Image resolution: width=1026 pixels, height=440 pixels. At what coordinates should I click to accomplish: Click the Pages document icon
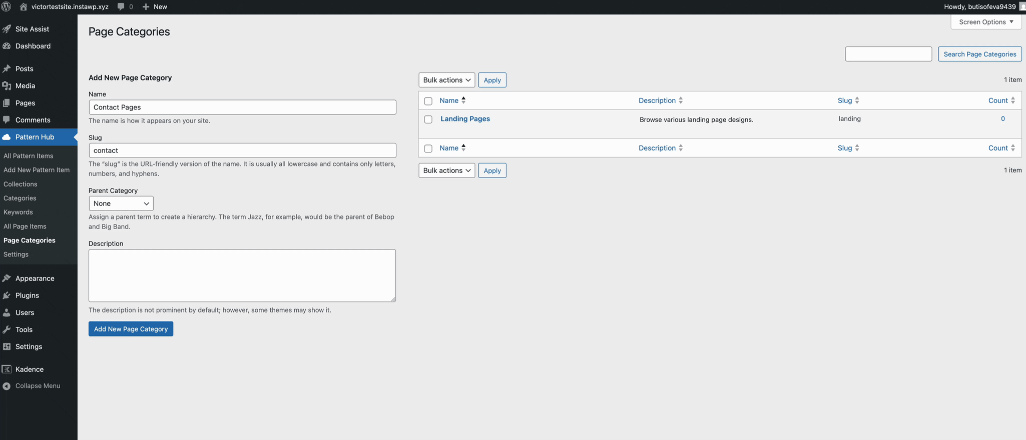(x=7, y=103)
